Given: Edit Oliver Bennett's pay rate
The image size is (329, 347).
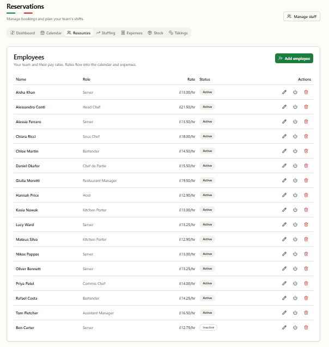Looking at the screenshot, I should [284, 269].
